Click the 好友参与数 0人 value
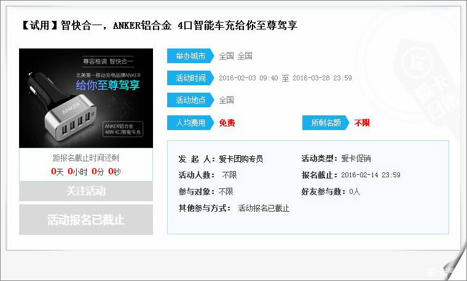 355,191
